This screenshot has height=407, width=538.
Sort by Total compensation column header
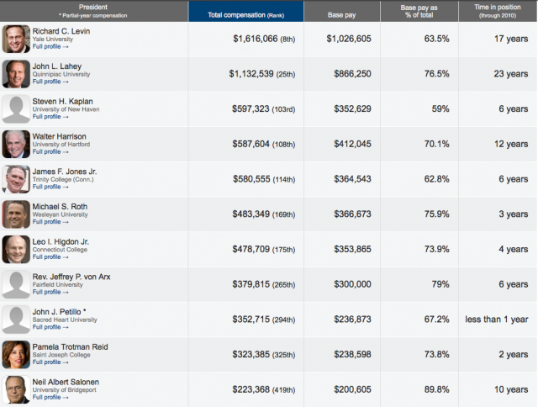pyautogui.click(x=246, y=11)
